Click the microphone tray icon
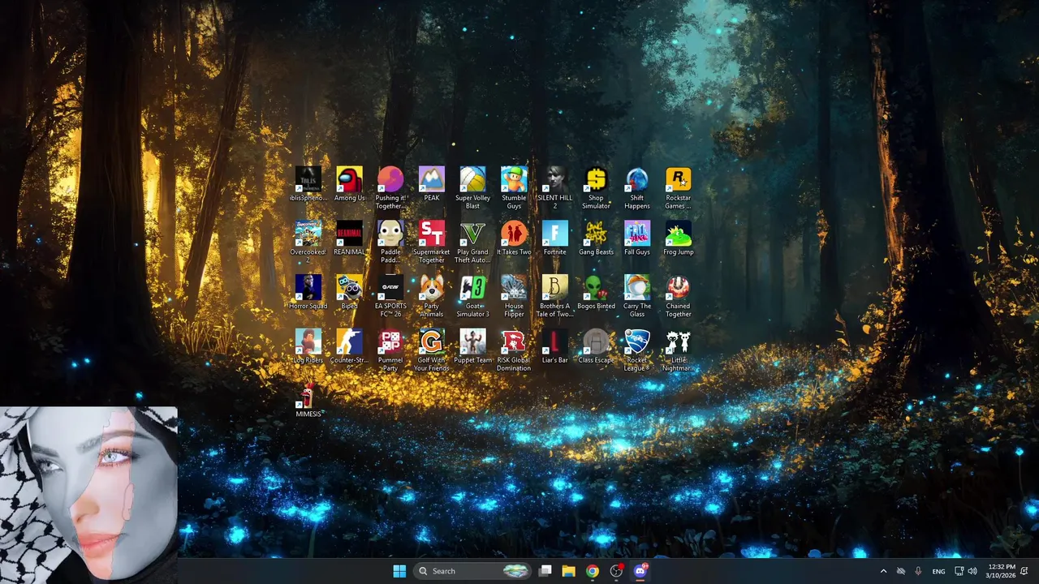Viewport: 1039px width, 584px height. click(918, 571)
